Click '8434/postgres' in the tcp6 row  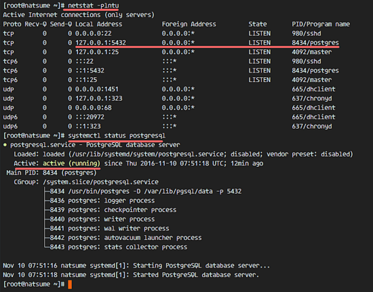pyautogui.click(x=315, y=70)
